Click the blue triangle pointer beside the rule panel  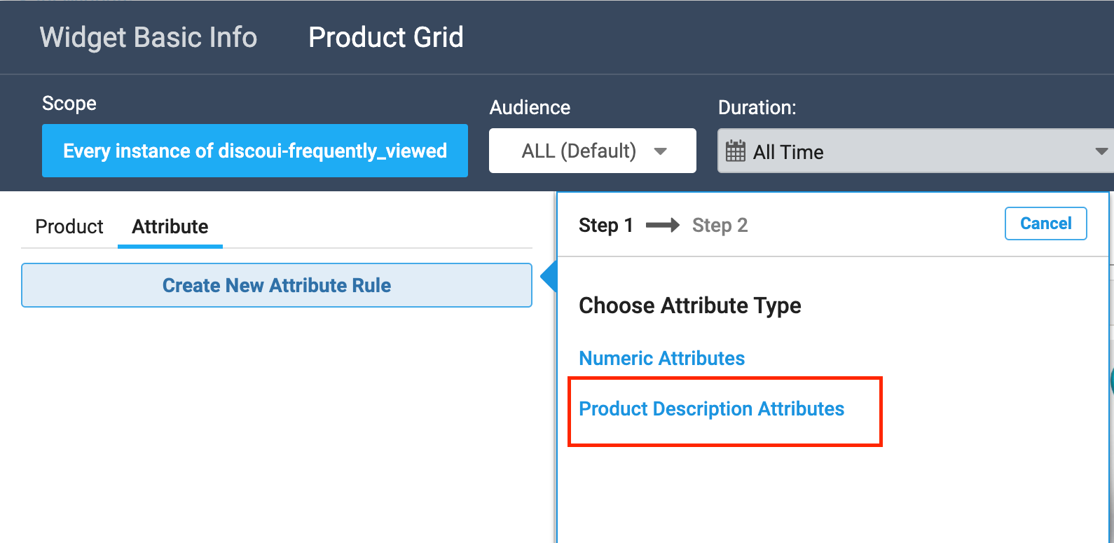[549, 277]
